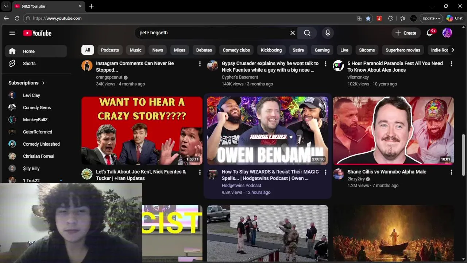Image resolution: width=467 pixels, height=263 pixels.
Task: Select the Comedy clubs filter chip
Action: coord(236,50)
